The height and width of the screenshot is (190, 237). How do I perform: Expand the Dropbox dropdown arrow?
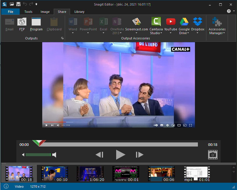(197, 33)
